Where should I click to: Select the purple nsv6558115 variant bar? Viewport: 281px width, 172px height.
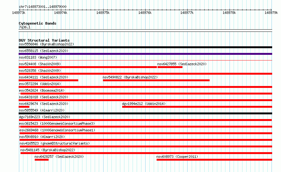tap(145, 54)
